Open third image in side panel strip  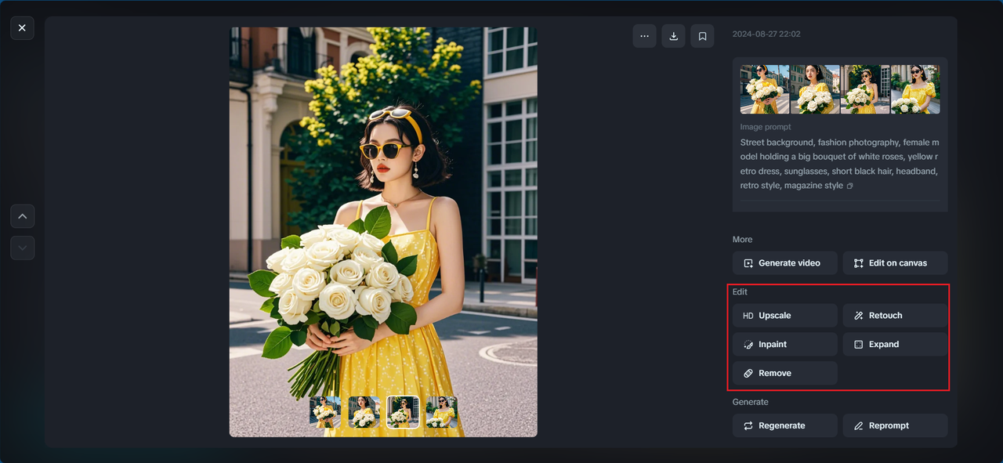pos(865,89)
